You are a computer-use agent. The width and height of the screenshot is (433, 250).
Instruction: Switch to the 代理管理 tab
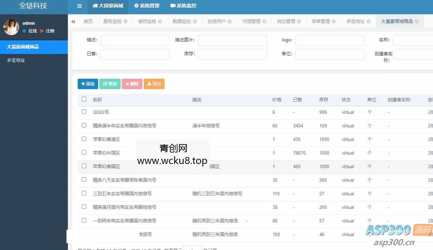coord(251,21)
